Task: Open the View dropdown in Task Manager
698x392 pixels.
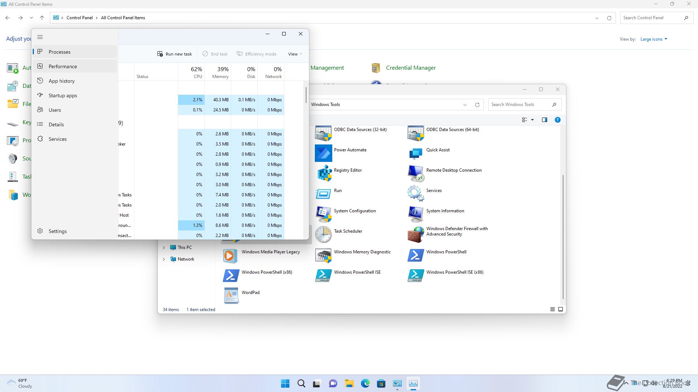Action: pos(295,54)
